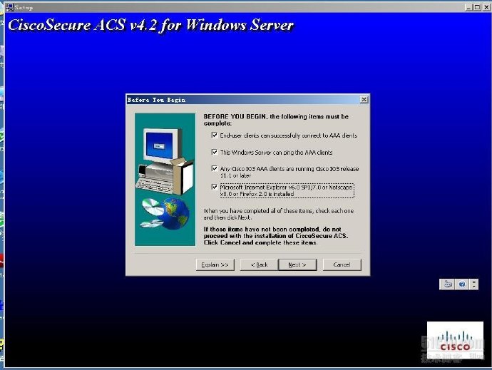Proceed with the Next > button
The image size is (492, 370).
(x=297, y=264)
